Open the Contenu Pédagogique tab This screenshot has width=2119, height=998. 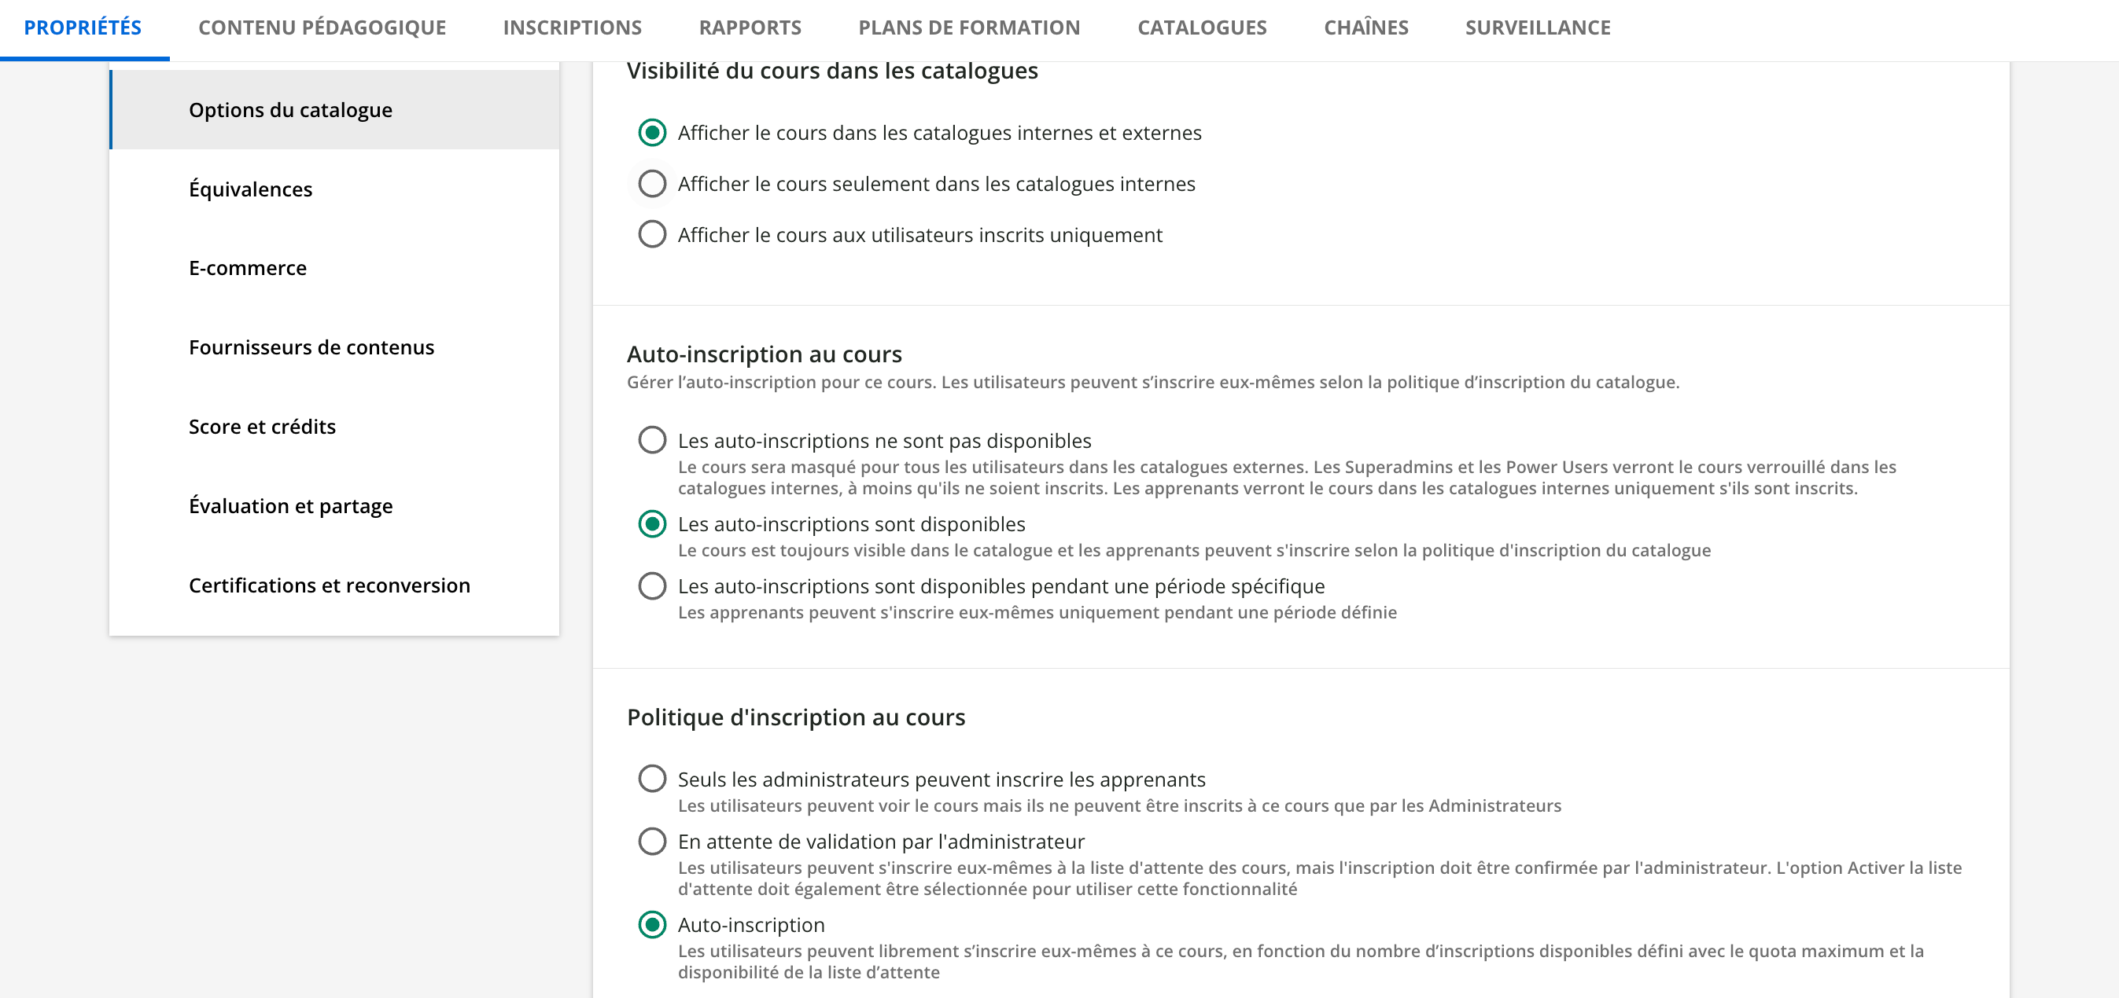[322, 28]
